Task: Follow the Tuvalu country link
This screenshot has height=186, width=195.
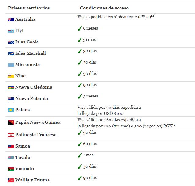Action: [x=23, y=157]
